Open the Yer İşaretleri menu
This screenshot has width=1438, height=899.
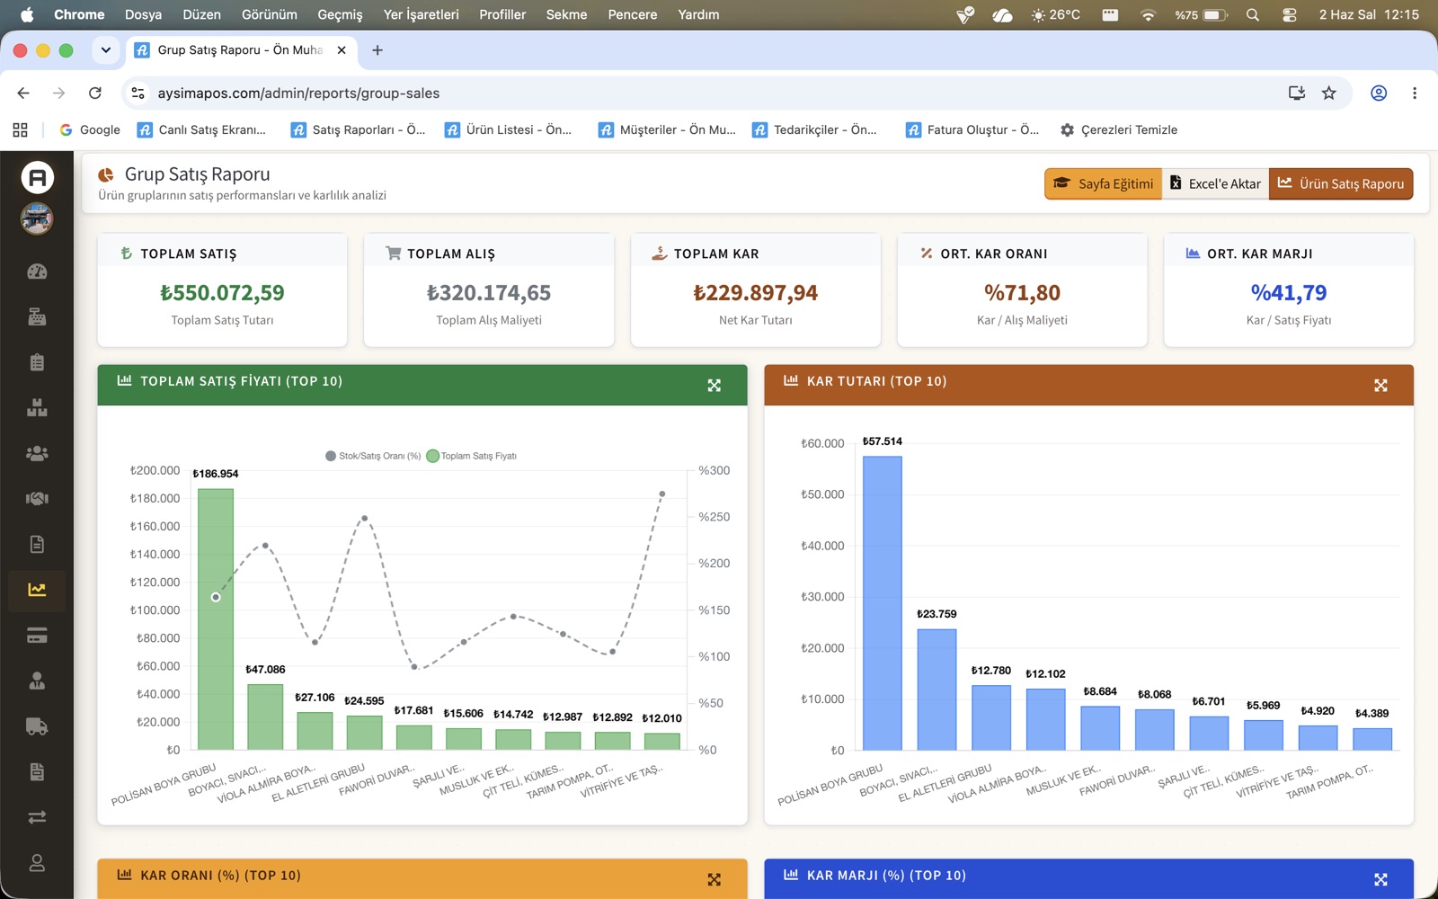pyautogui.click(x=421, y=14)
